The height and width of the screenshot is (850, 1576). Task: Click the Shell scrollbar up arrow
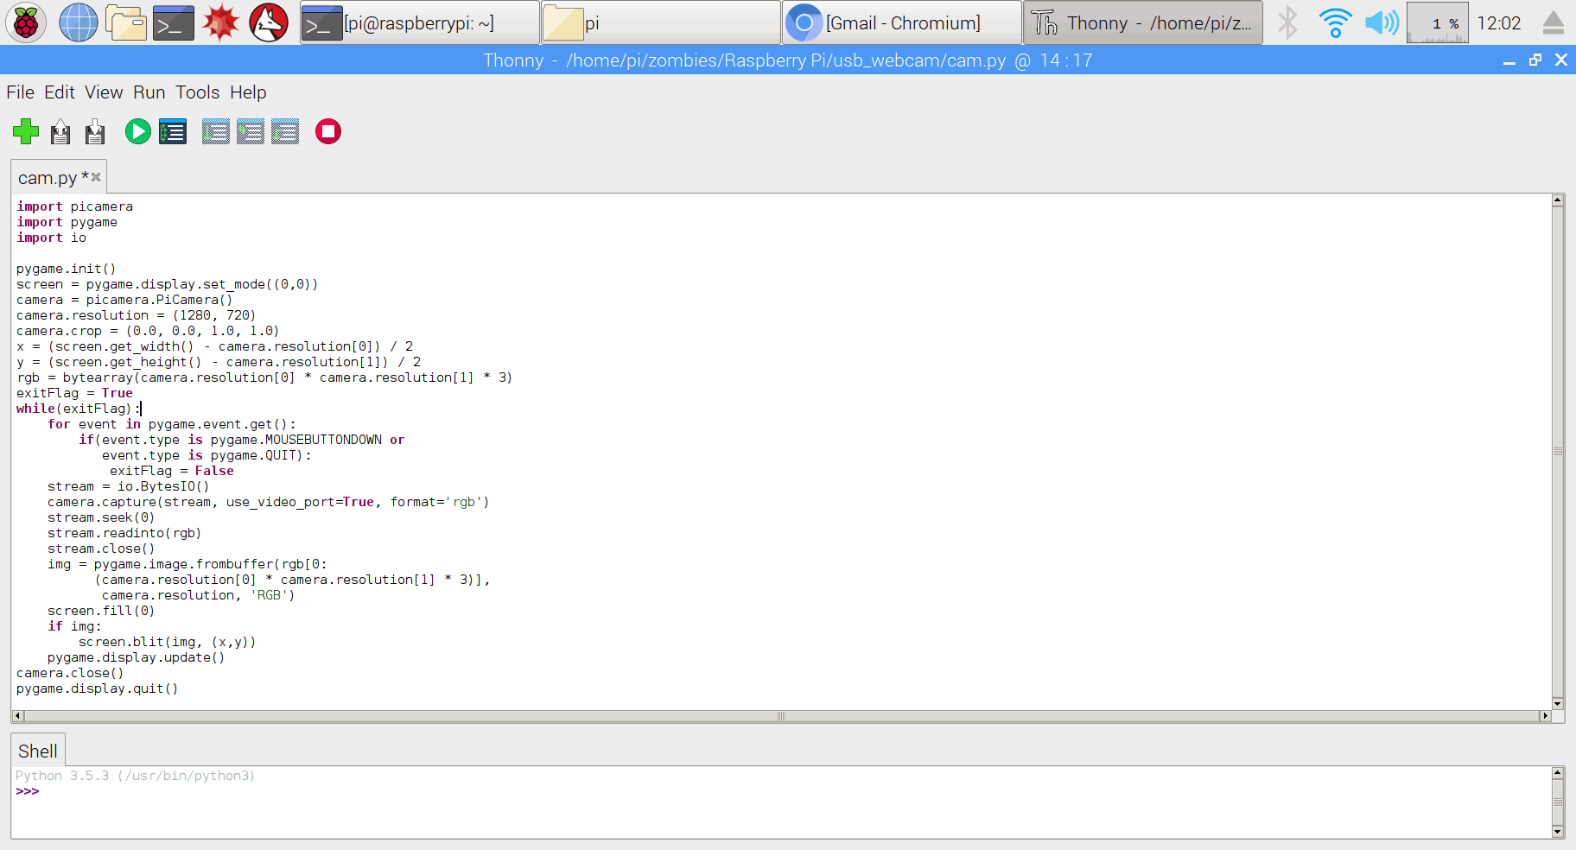tap(1558, 773)
